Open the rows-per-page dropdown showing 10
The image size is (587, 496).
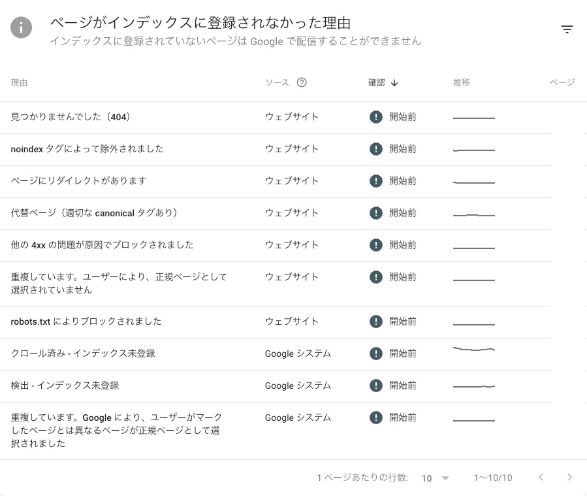click(x=436, y=478)
